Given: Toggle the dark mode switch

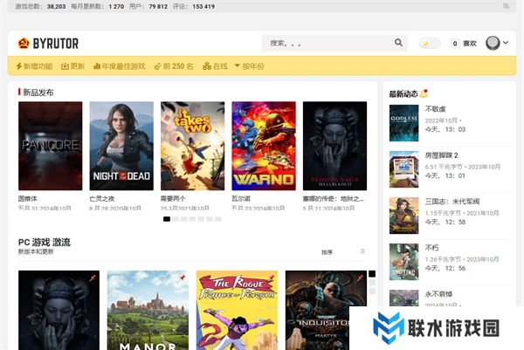Looking at the screenshot, I should (x=429, y=43).
